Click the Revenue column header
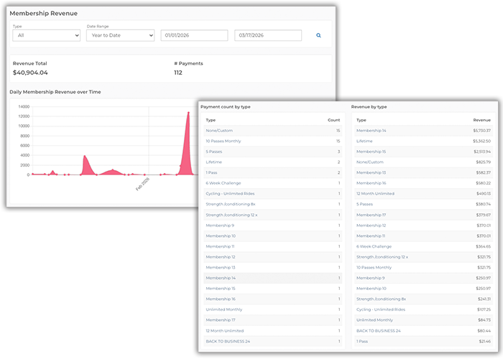The width and height of the screenshot is (503, 359). tap(481, 120)
